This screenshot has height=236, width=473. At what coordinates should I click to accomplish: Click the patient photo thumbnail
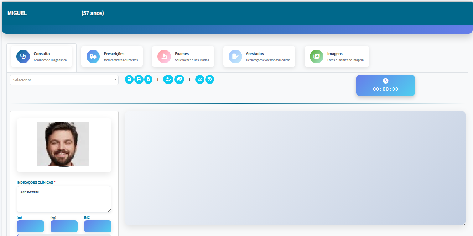coord(63,144)
